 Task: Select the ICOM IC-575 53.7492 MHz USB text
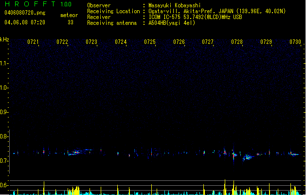point(196,17)
